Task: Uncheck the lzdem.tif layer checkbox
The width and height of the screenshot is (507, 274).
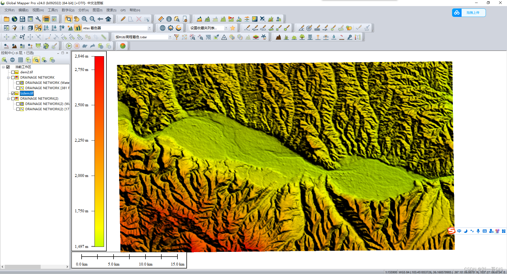Action: point(13,93)
